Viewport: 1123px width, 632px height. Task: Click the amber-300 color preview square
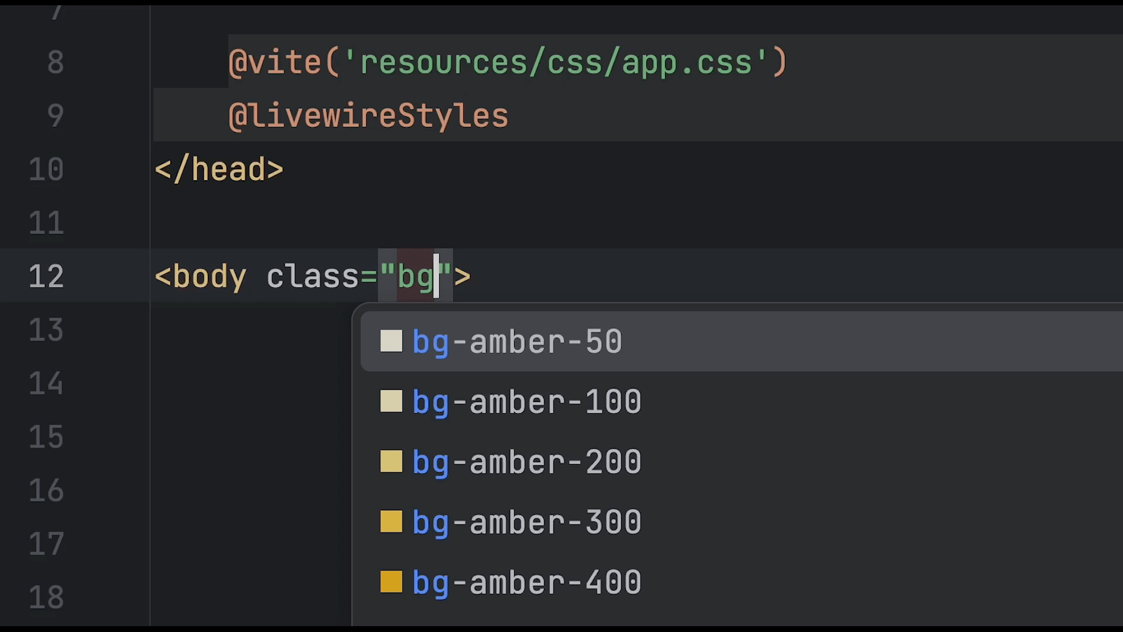391,522
